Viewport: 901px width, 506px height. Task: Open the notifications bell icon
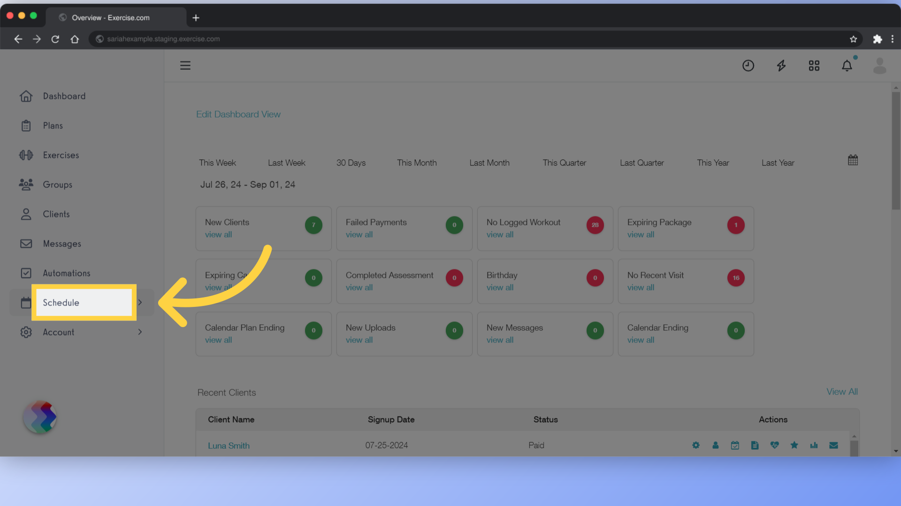pyautogui.click(x=847, y=66)
